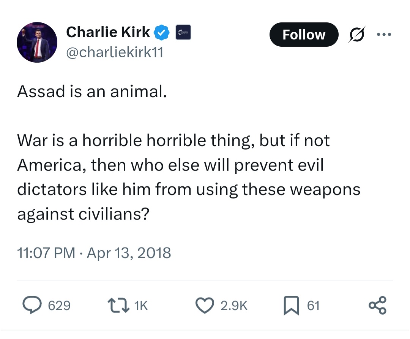
Task: Open the @charliekirk11 handle link
Action: pos(115,52)
